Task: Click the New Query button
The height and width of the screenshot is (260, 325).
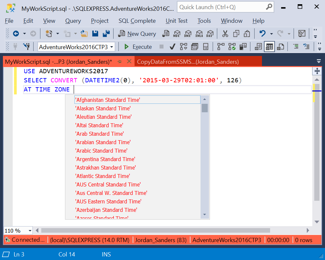Action: (x=137, y=34)
